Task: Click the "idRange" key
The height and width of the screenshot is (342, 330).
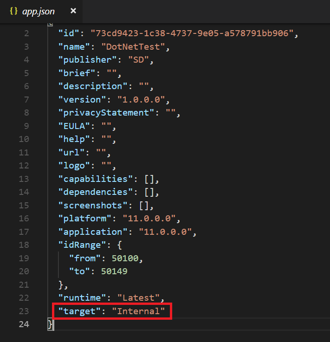Action: click(x=82, y=245)
